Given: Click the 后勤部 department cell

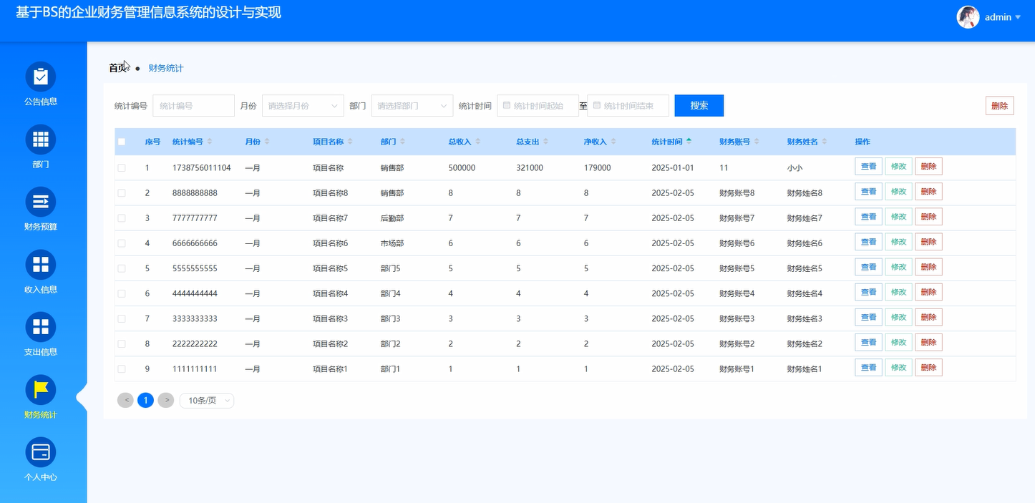Looking at the screenshot, I should [x=392, y=218].
